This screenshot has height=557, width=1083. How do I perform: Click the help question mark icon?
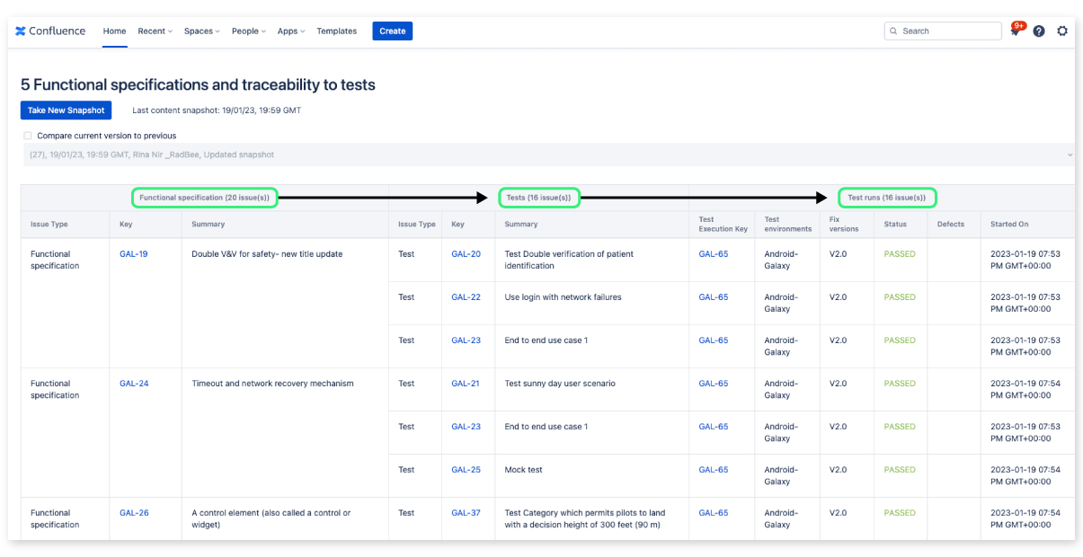(x=1038, y=31)
